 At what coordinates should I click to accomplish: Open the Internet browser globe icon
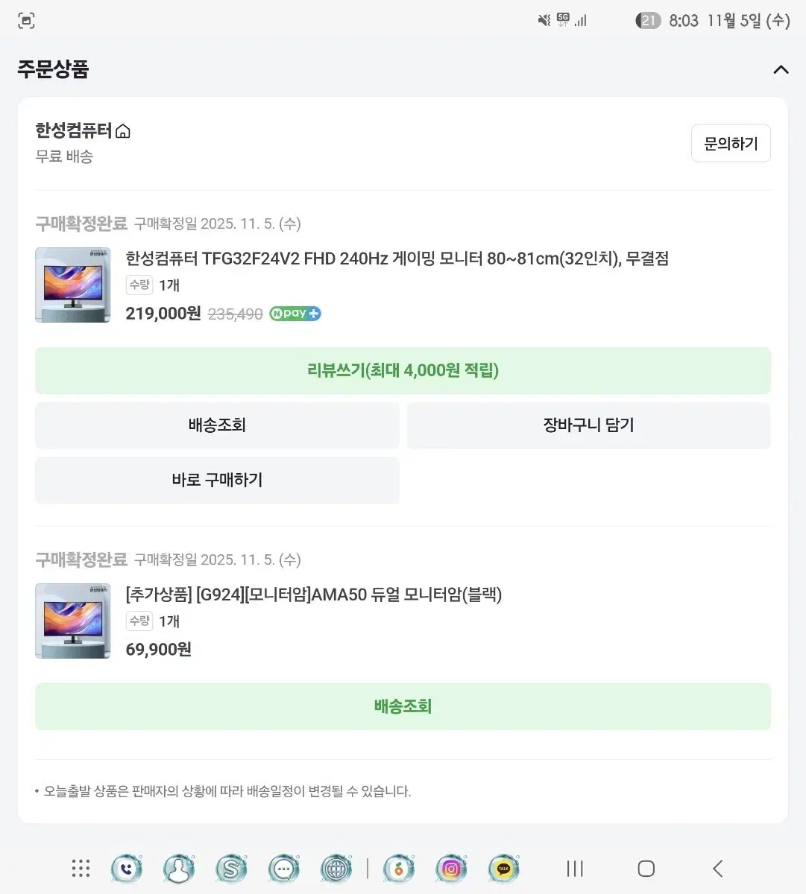[x=336, y=869]
